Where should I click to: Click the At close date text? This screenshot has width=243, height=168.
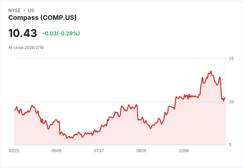click(26, 47)
